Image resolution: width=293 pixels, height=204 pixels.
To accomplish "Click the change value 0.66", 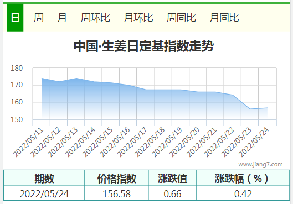I will coord(172,194).
